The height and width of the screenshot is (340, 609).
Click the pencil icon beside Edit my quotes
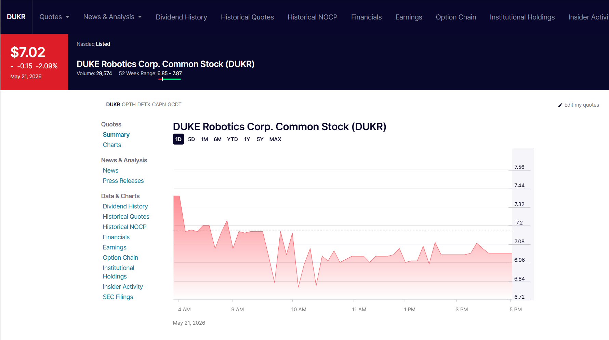(560, 105)
